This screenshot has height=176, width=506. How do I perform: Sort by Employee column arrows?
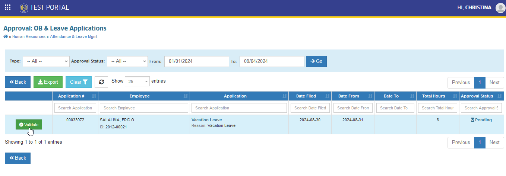coord(186,96)
